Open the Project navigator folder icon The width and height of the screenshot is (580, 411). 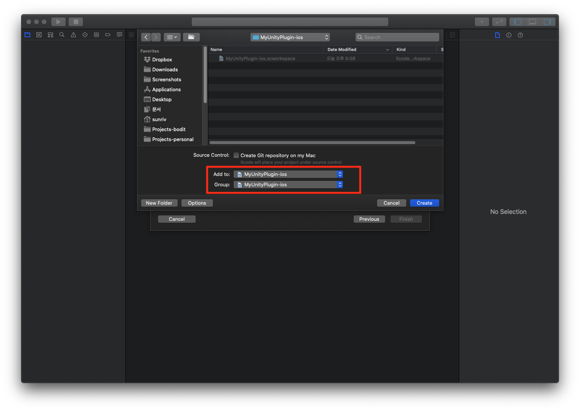[x=27, y=35]
